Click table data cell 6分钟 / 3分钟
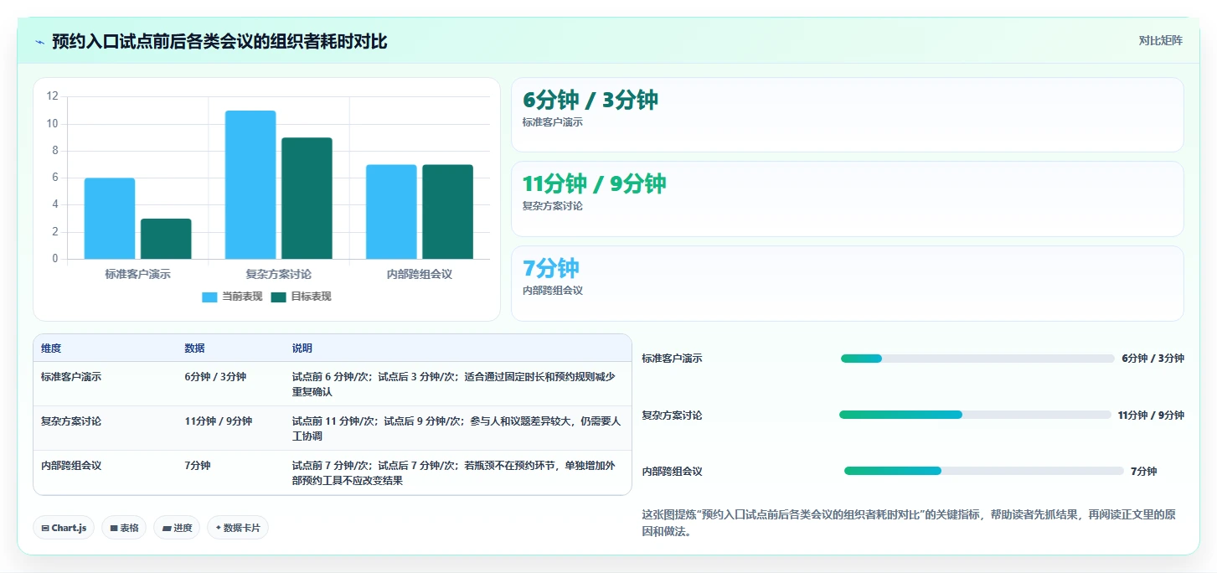This screenshot has height=573, width=1217. tap(215, 377)
